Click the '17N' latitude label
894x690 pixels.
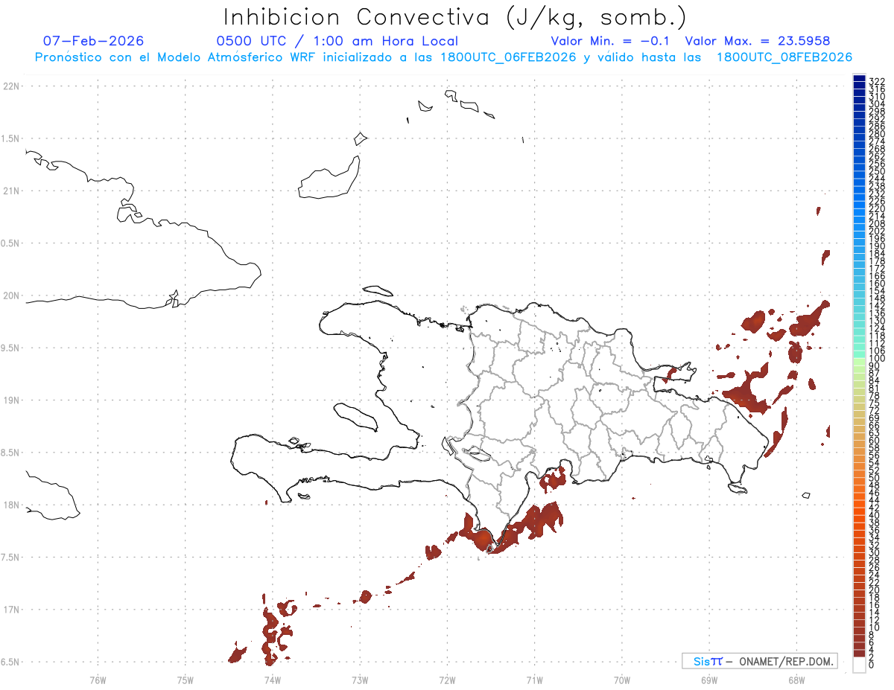pos(11,610)
